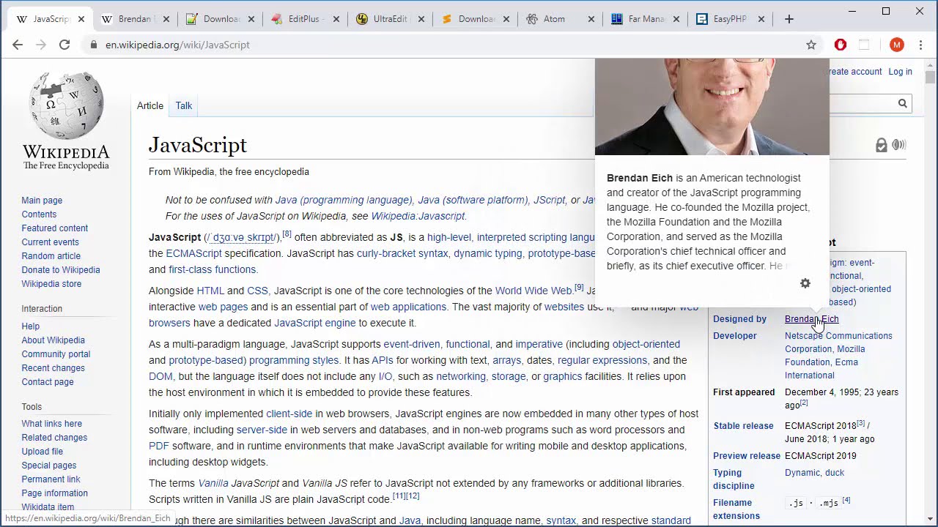Viewport: 938px width, 527px height.
Task: Close the UltraEdit tab
Action: [421, 19]
